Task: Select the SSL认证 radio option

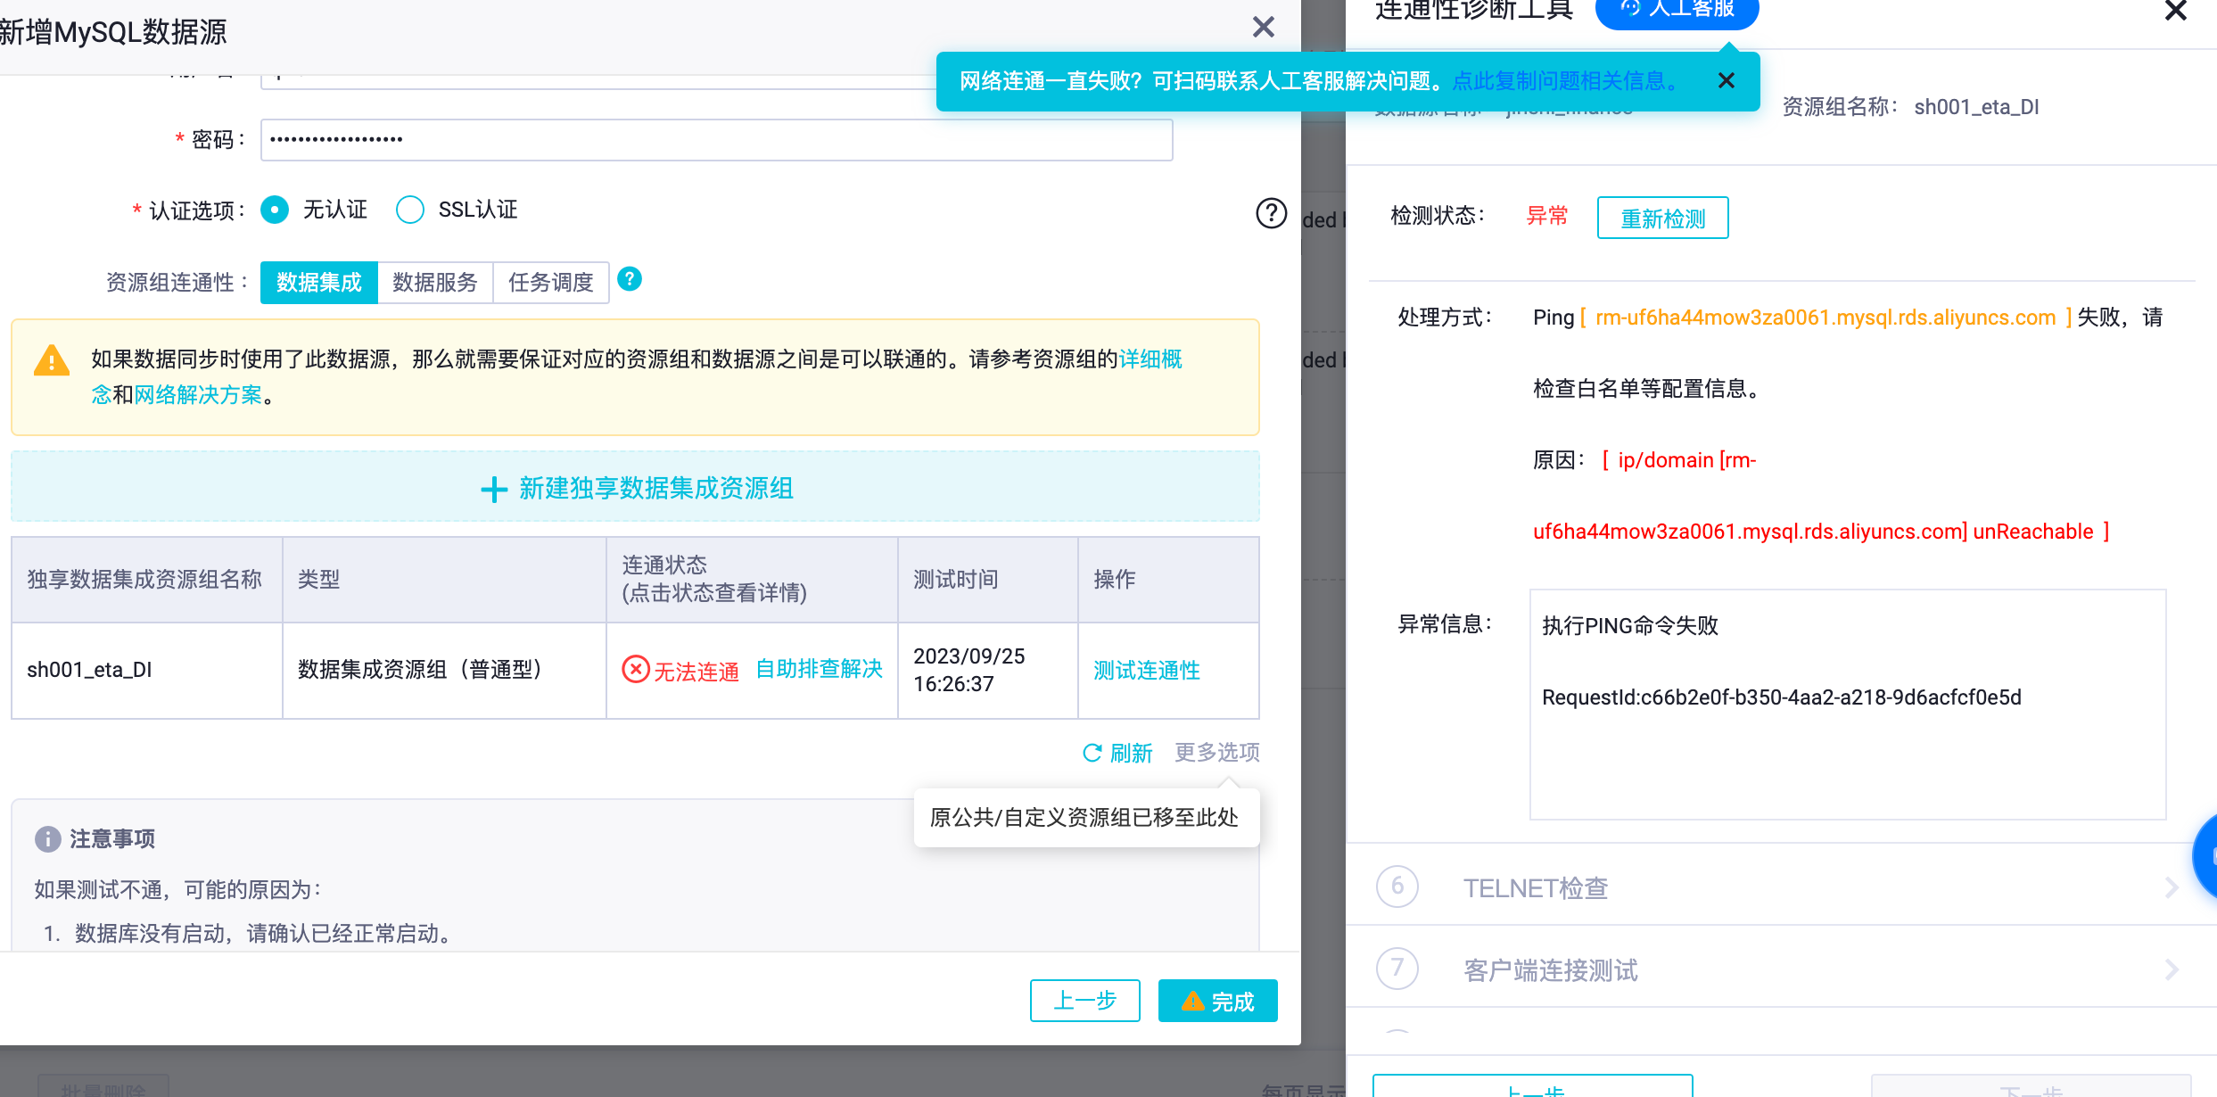Action: coord(410,210)
